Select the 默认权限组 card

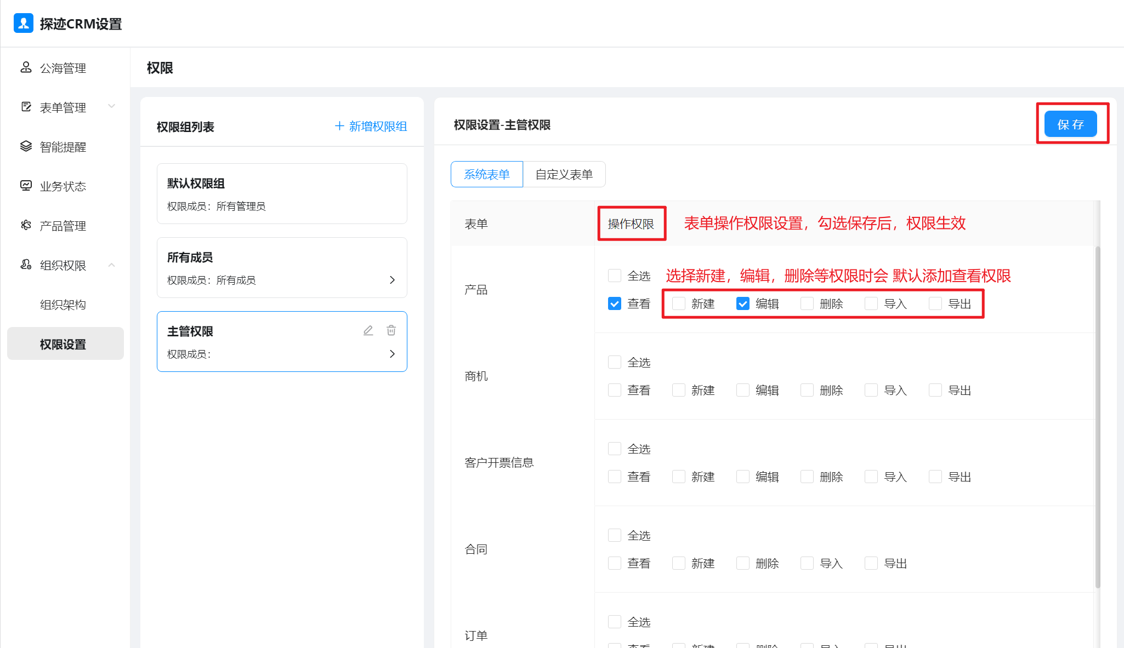pyautogui.click(x=282, y=193)
